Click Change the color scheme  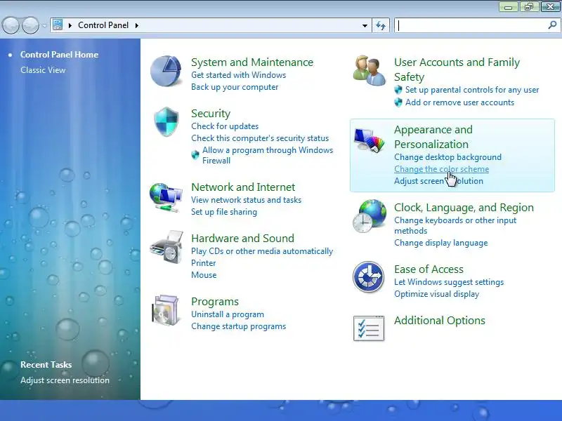442,169
